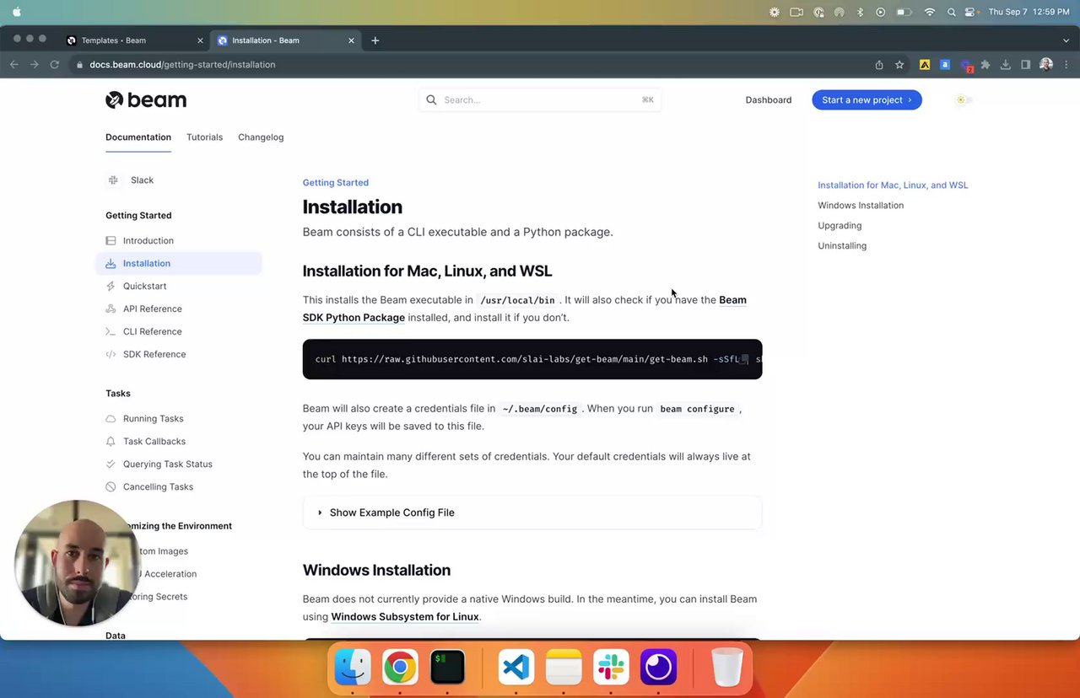Image resolution: width=1080 pixels, height=698 pixels.
Task: Click the yellow extension icon in toolbar
Action: tap(925, 64)
